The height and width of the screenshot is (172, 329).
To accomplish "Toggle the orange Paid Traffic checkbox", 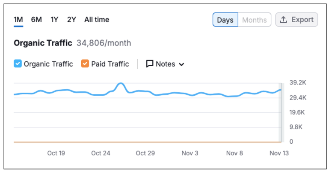I will click(85, 64).
